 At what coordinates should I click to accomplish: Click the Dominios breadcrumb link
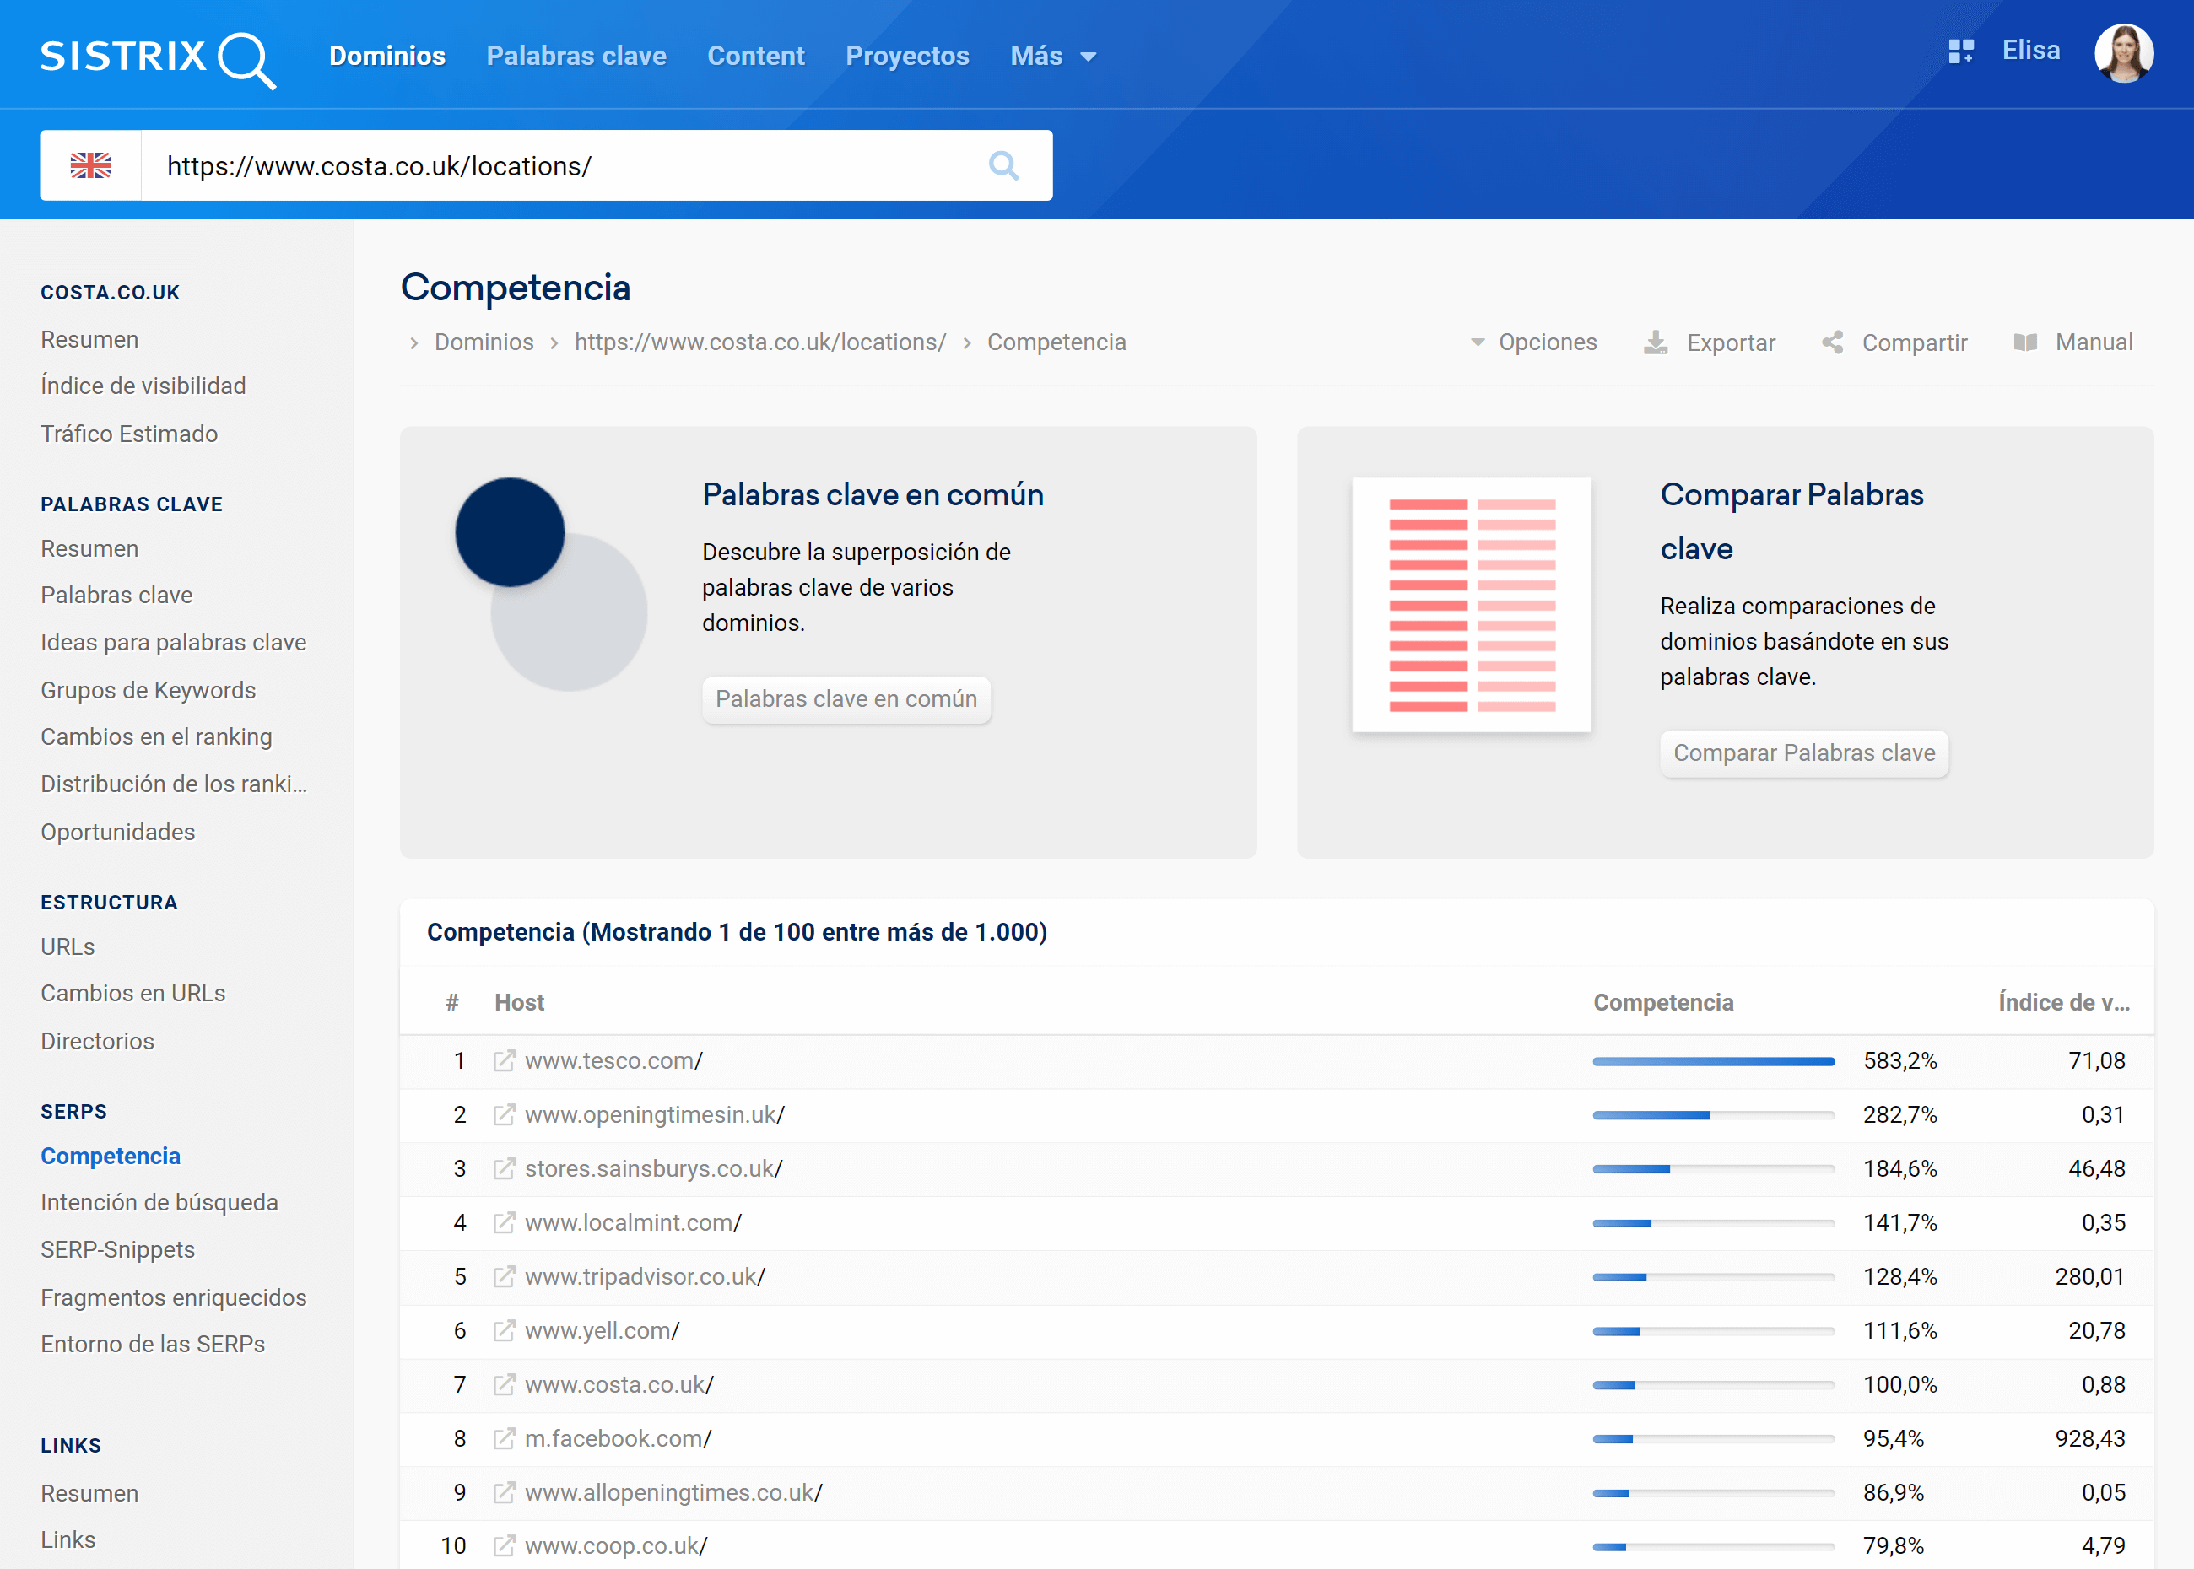point(484,342)
